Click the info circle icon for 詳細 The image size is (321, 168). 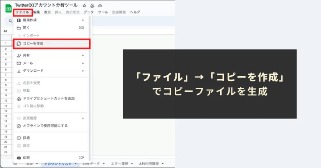point(19,138)
